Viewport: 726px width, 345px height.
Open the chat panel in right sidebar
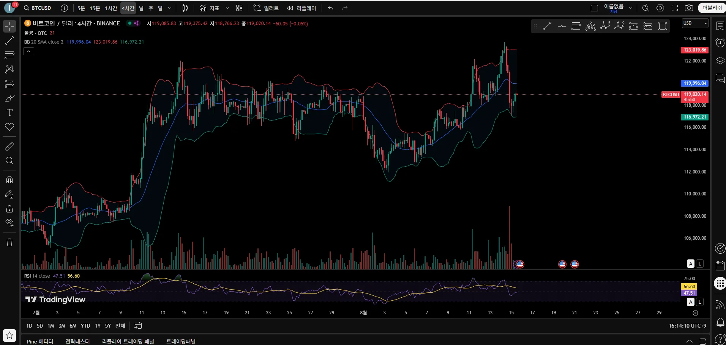720,78
